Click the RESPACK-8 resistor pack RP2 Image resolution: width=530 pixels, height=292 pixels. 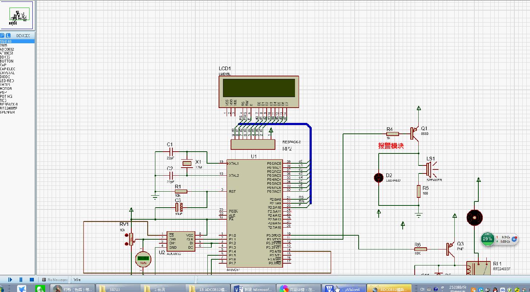tap(253, 144)
